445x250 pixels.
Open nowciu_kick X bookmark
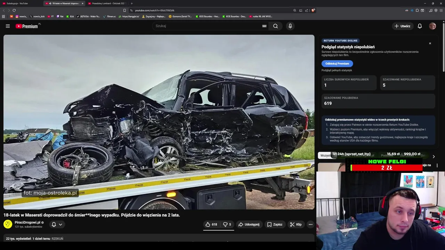pyautogui.click(x=37, y=16)
